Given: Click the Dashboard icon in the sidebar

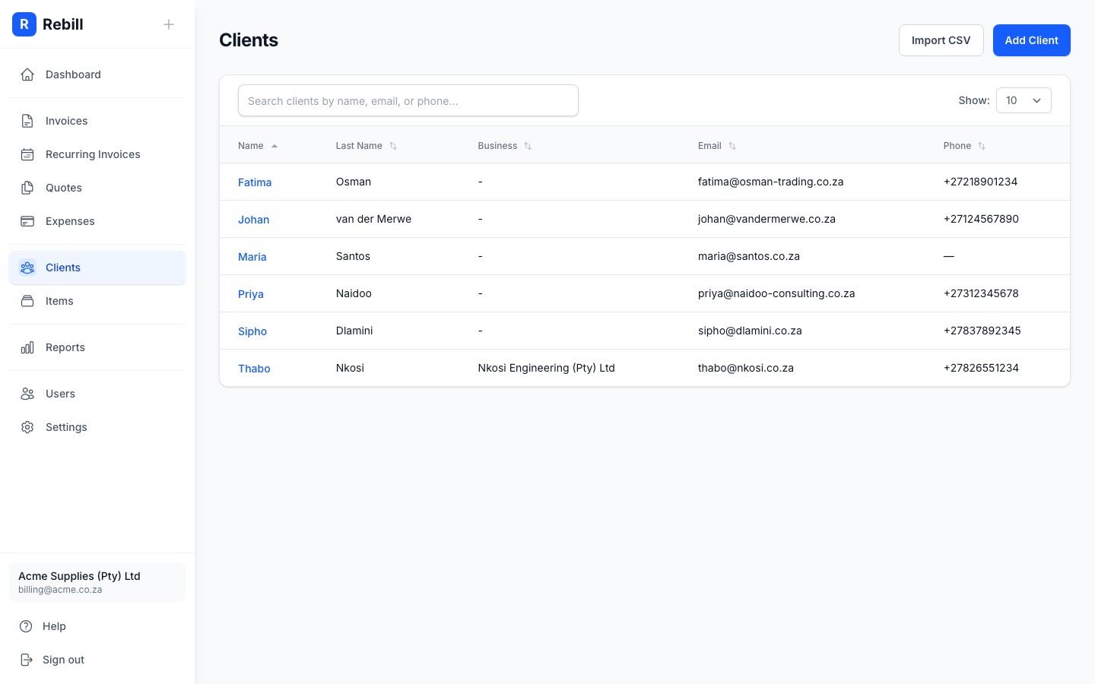Looking at the screenshot, I should pyautogui.click(x=27, y=74).
